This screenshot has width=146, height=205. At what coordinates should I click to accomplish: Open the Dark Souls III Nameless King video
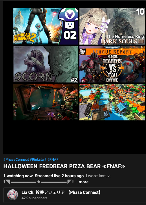pyautogui.click(x=112, y=26)
